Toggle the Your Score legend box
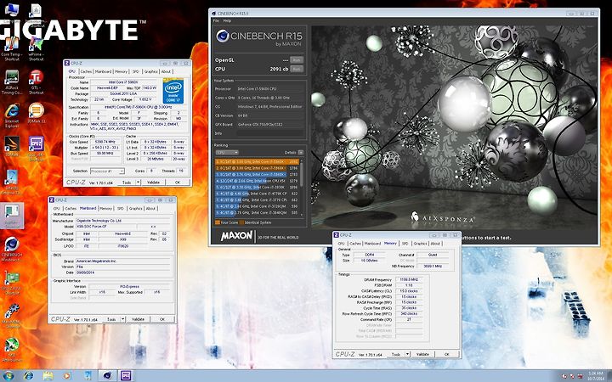 (218, 222)
